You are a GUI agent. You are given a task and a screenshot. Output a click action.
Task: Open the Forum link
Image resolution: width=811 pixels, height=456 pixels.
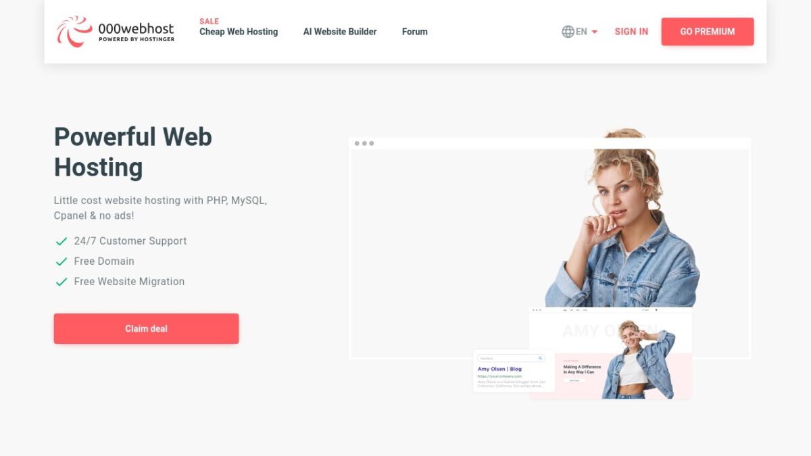[415, 32]
